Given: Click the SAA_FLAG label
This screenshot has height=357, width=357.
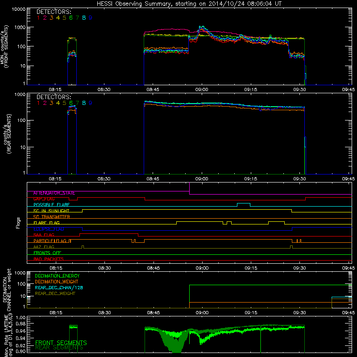Looking at the screenshot, I should 44,235.
